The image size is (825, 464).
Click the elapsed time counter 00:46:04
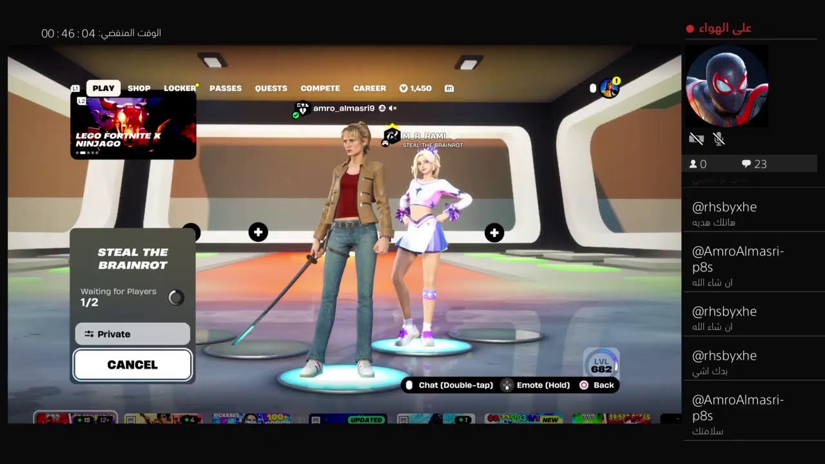point(68,33)
